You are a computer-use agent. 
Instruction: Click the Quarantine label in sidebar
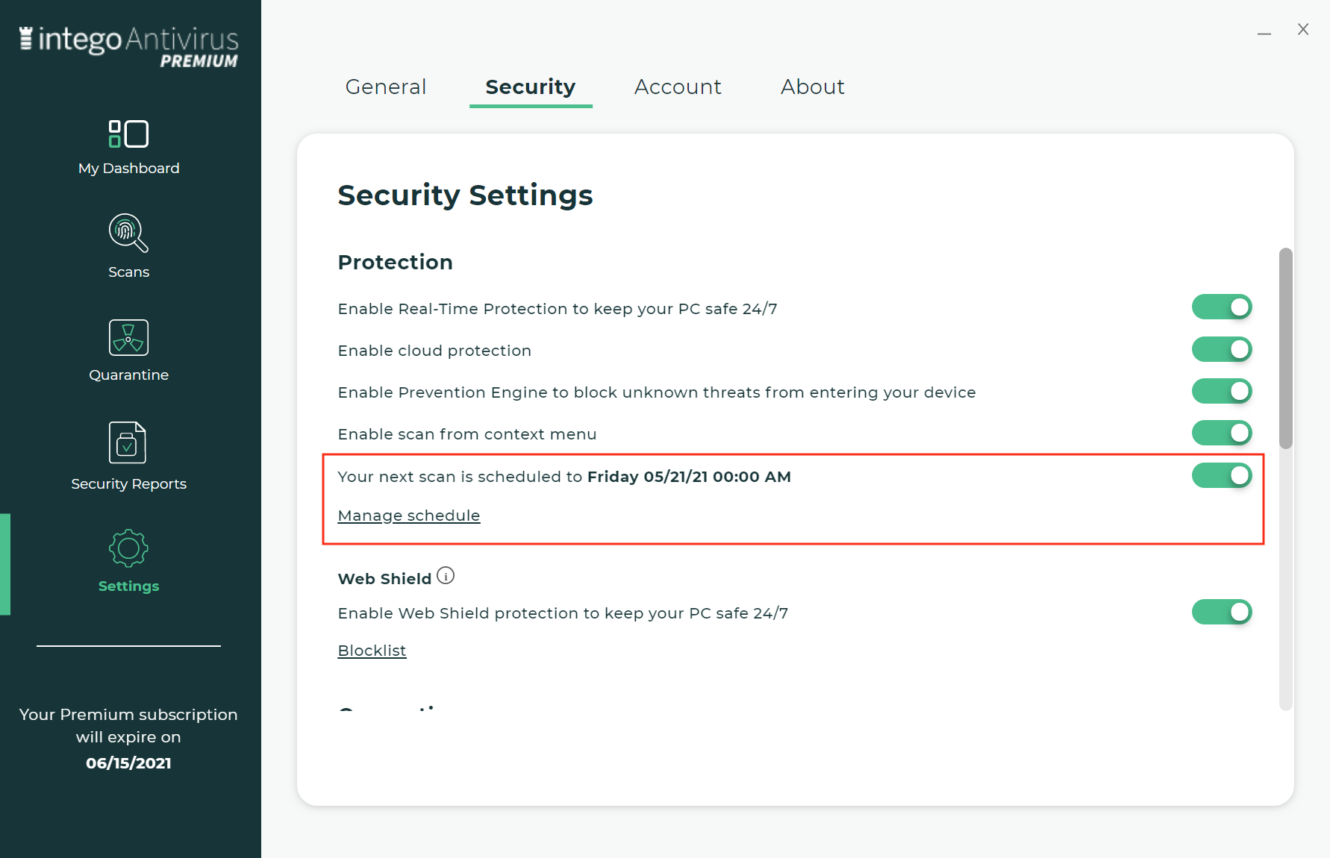pyautogui.click(x=128, y=375)
